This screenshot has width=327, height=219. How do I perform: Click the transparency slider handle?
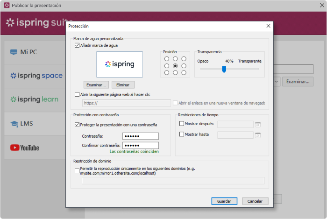tap(224, 69)
